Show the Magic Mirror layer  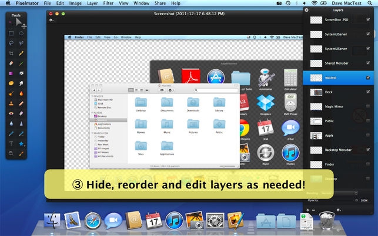click(x=368, y=106)
